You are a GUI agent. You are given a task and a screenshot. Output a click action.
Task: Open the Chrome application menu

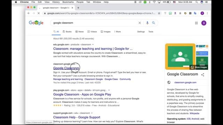pyautogui.click(x=24, y=2)
